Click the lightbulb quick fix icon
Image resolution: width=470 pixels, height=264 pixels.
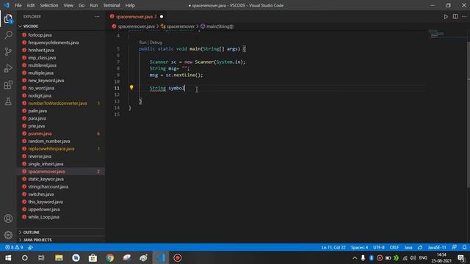click(131, 87)
